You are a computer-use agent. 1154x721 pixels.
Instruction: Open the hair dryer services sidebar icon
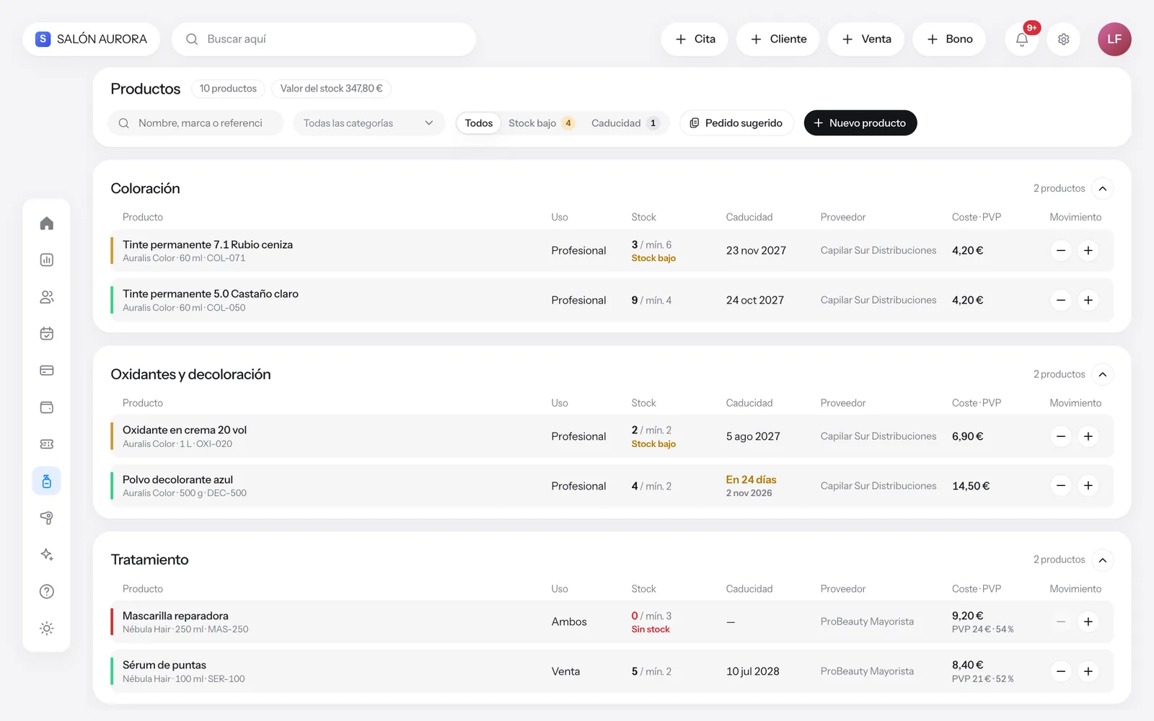click(47, 518)
